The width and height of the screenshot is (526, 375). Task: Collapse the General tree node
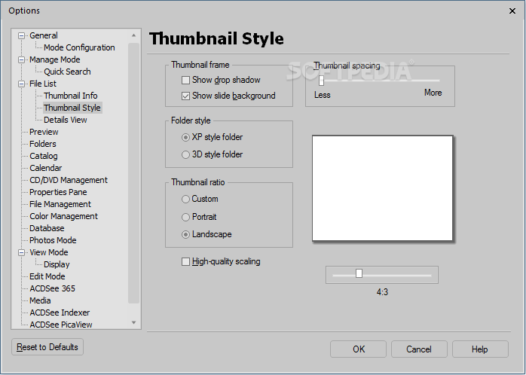point(21,35)
